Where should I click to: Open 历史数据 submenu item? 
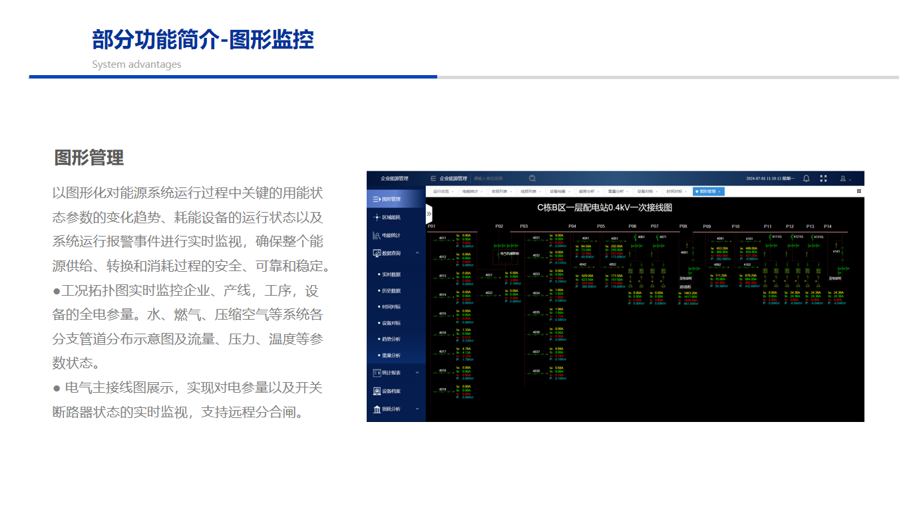(x=391, y=291)
